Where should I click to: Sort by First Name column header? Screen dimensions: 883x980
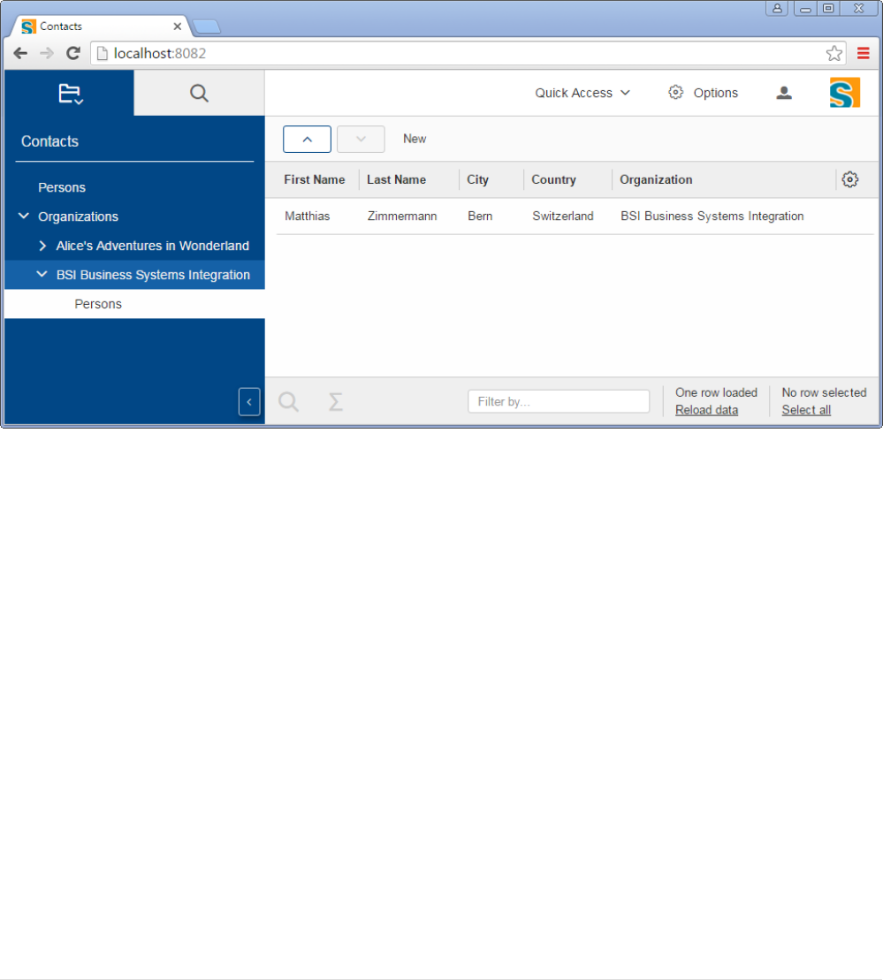click(314, 179)
